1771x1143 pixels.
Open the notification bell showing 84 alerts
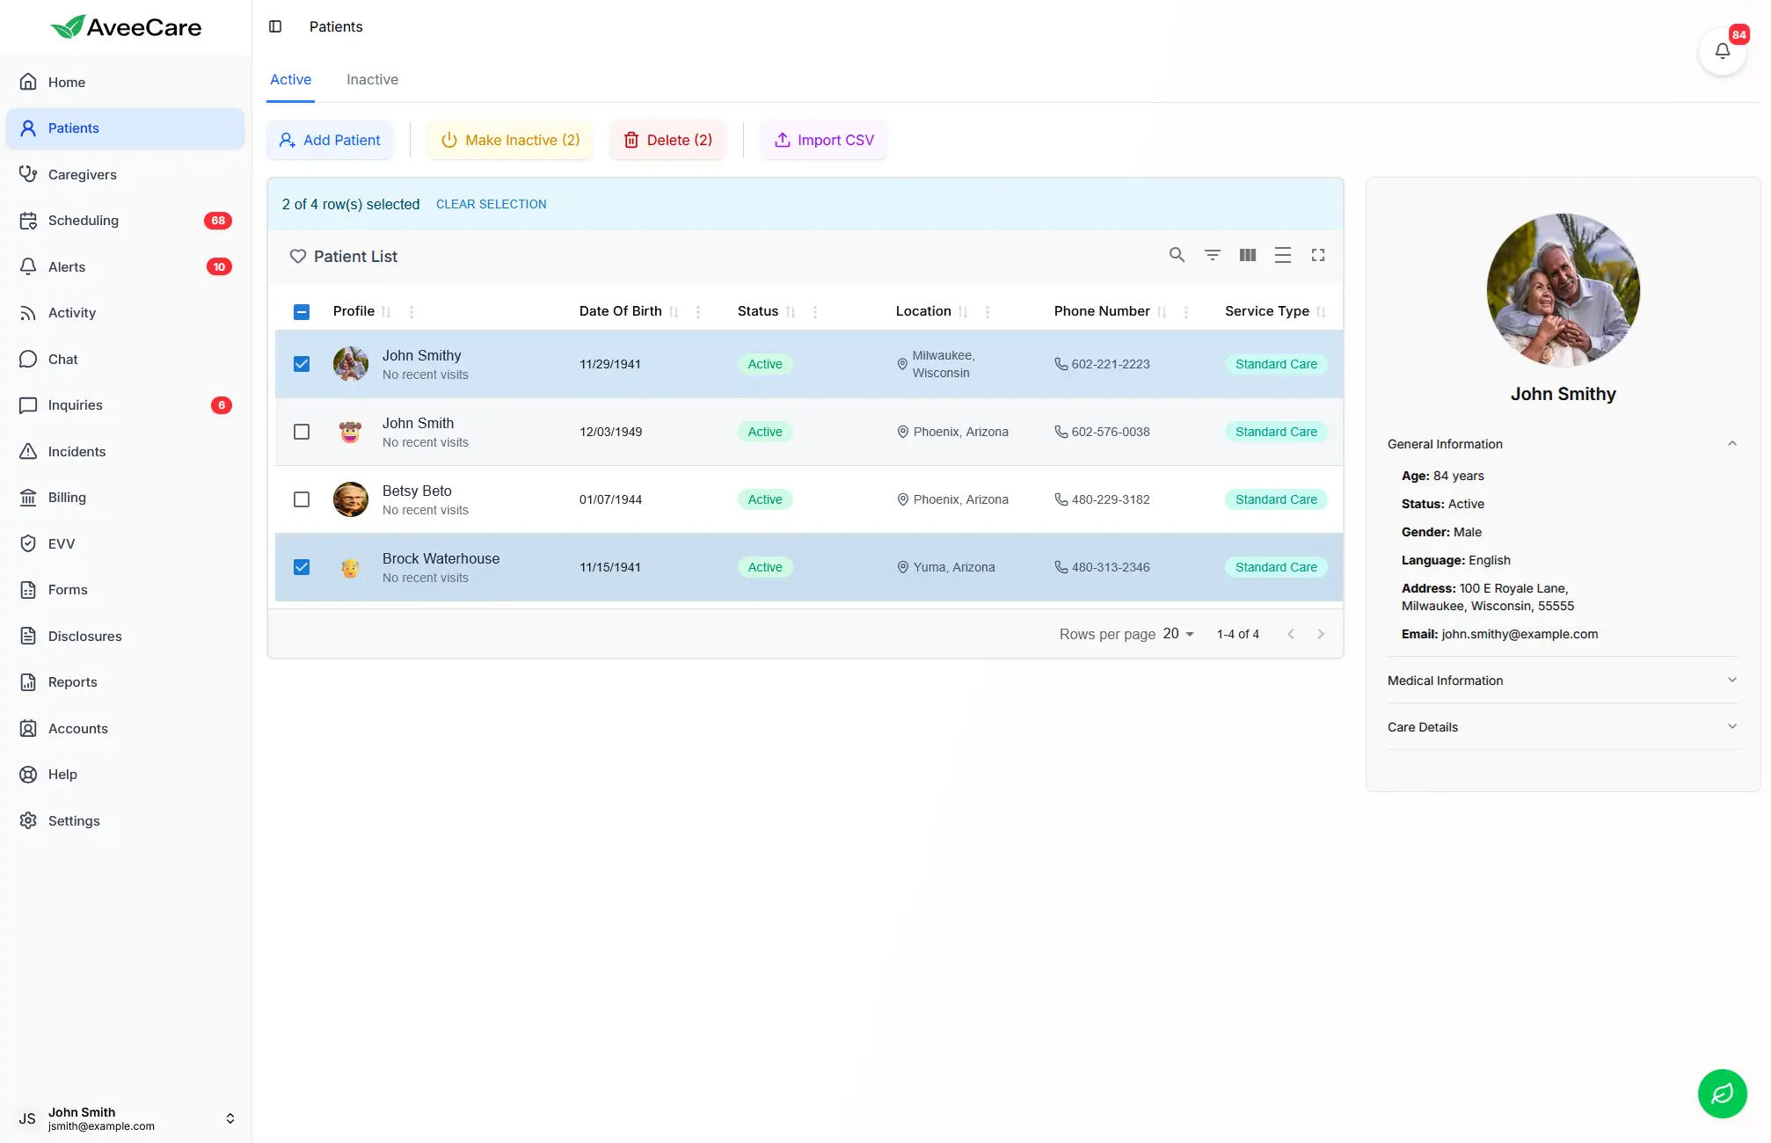tap(1721, 51)
